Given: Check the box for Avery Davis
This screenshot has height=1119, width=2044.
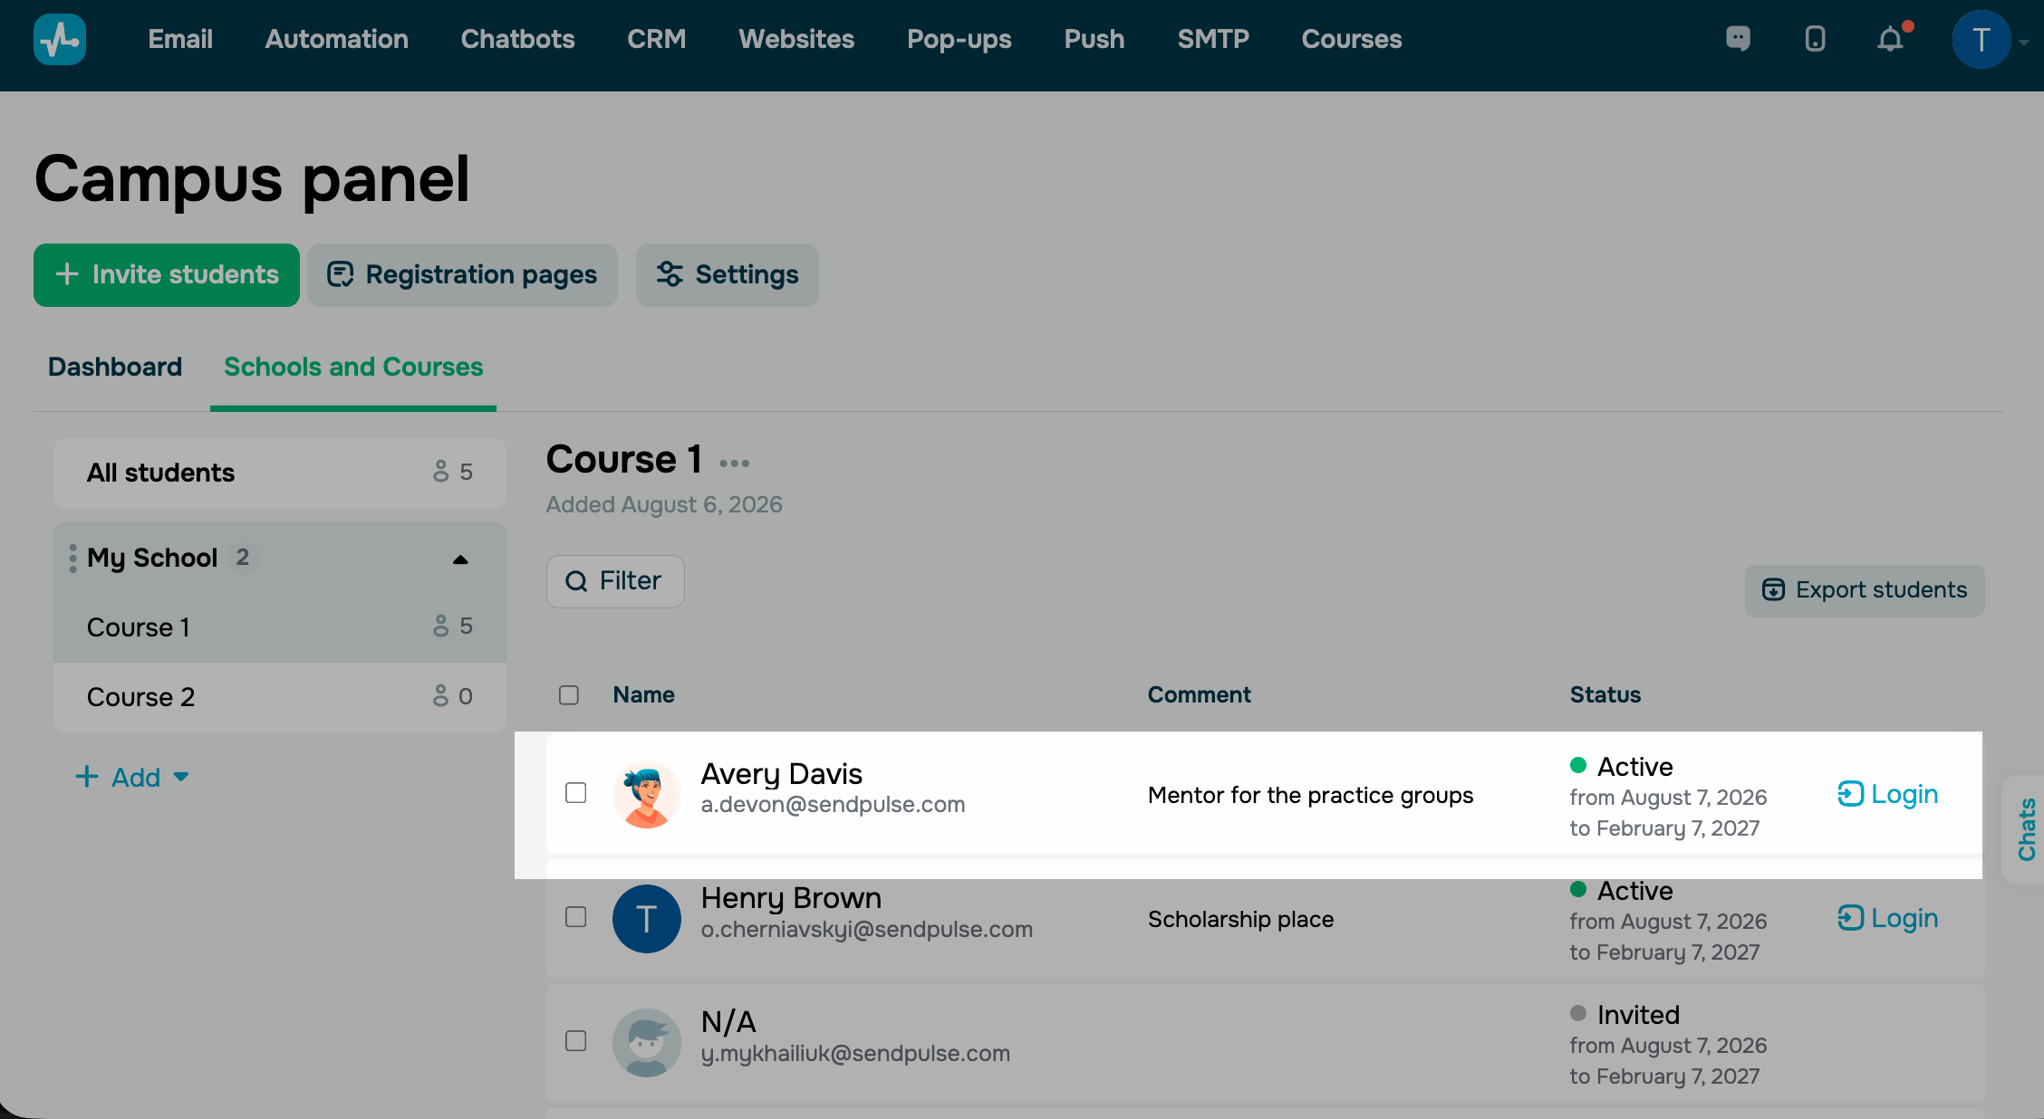Looking at the screenshot, I should pos(576,793).
